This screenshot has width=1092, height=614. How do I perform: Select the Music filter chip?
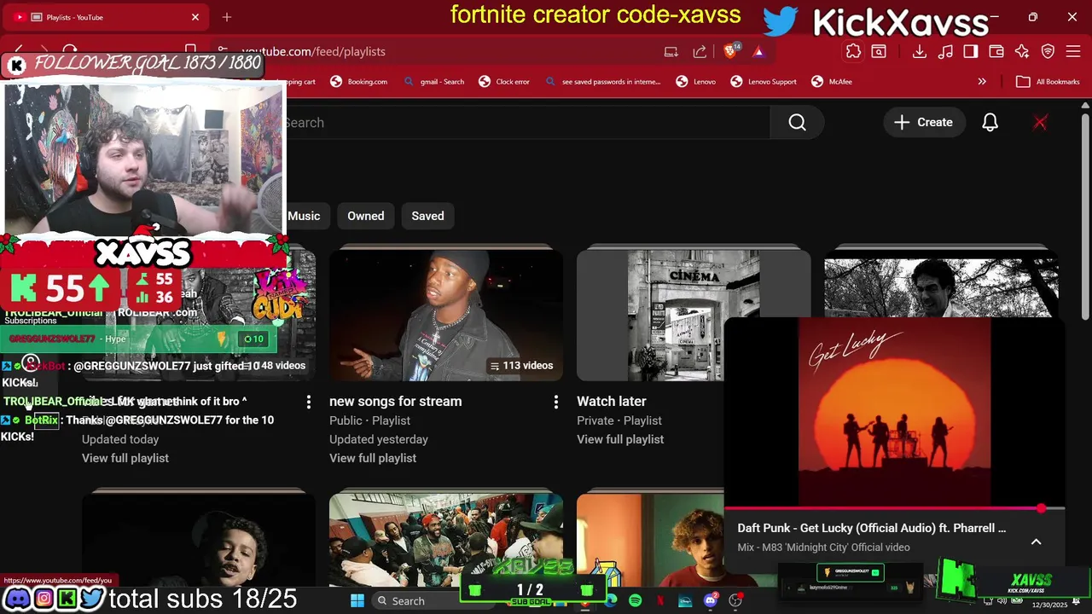pos(304,216)
